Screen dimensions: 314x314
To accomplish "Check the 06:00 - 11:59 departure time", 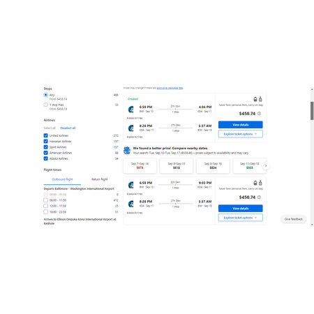I will 46,200.
